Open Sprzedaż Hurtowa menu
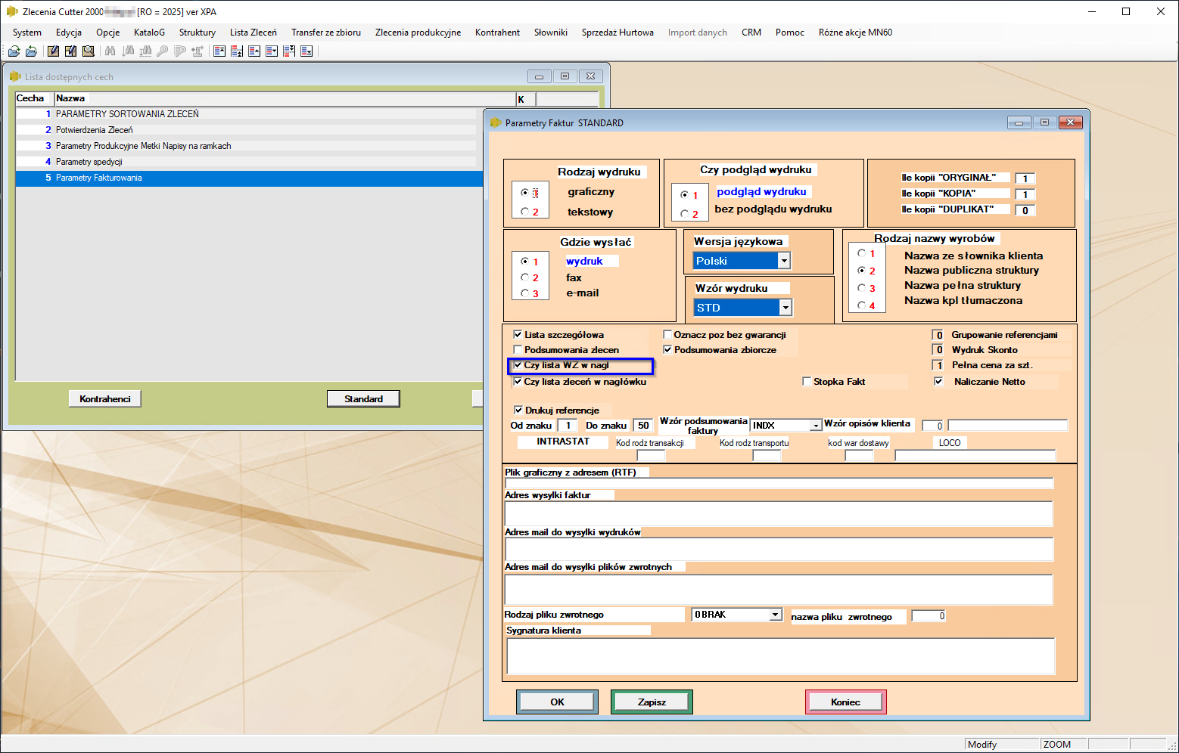This screenshot has height=753, width=1179. [617, 33]
